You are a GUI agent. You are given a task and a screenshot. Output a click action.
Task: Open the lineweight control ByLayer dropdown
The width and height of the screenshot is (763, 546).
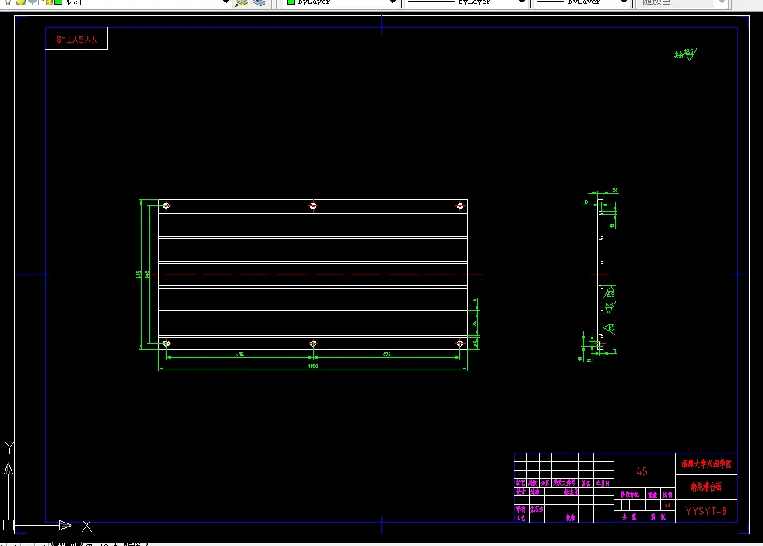point(624,2)
